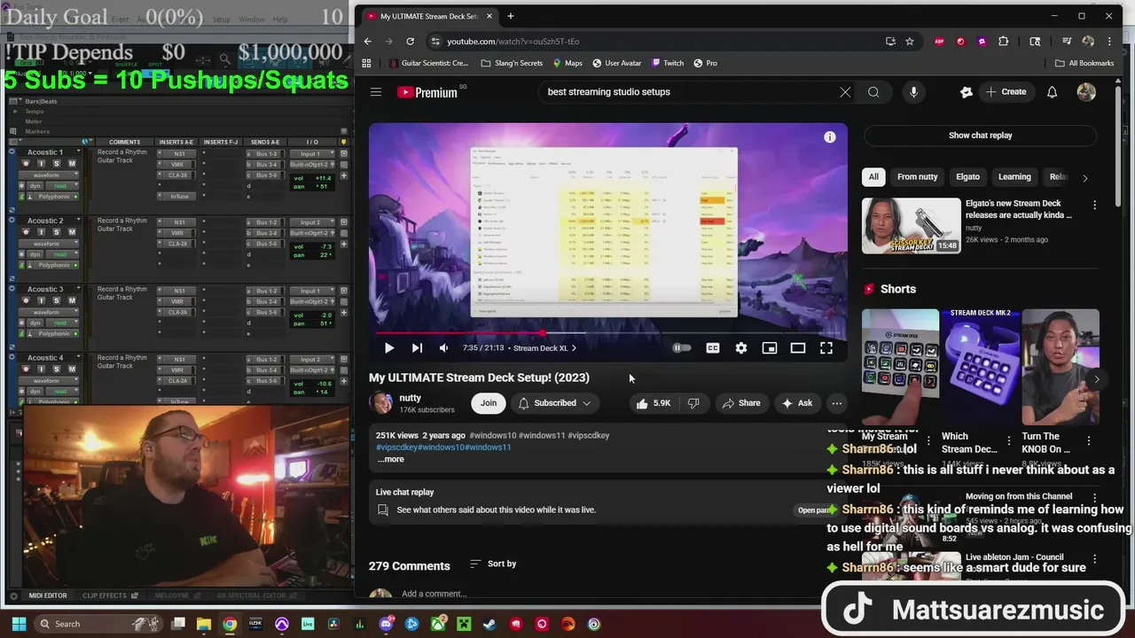This screenshot has height=638, width=1135.
Task: Open the video player settings gear
Action: pos(741,348)
